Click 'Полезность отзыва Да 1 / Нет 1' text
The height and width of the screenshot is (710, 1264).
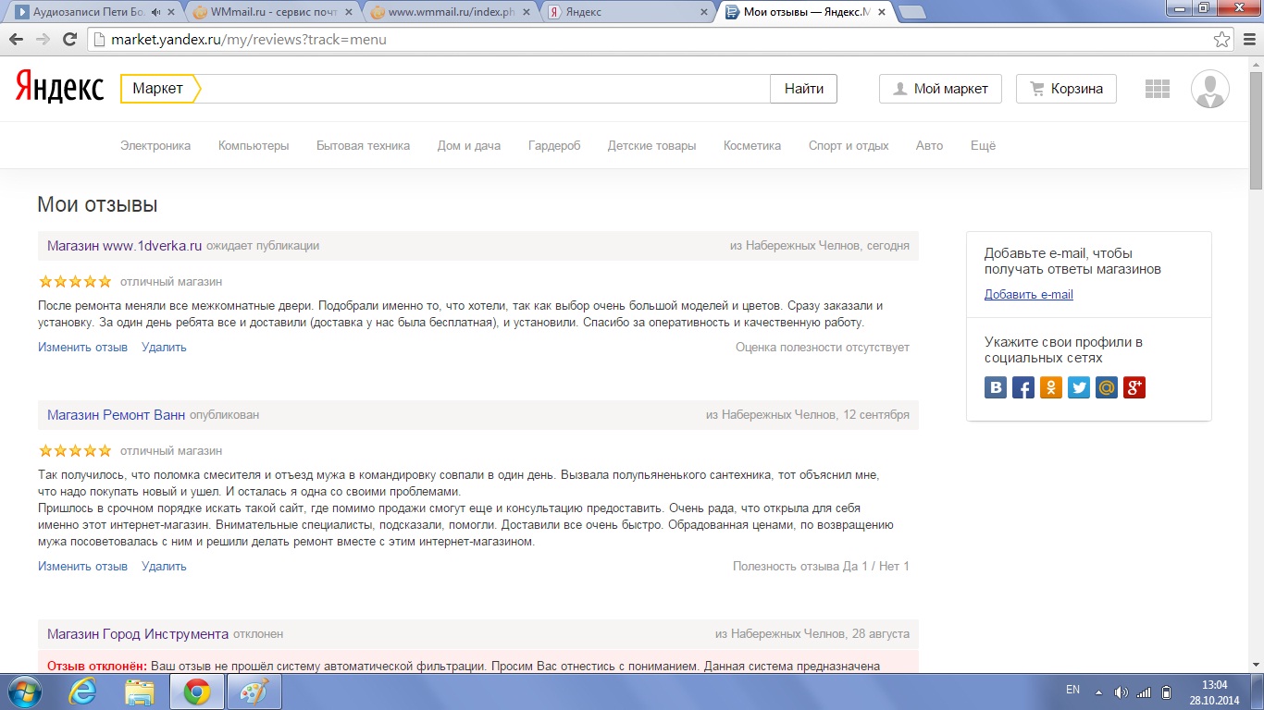[x=821, y=566]
